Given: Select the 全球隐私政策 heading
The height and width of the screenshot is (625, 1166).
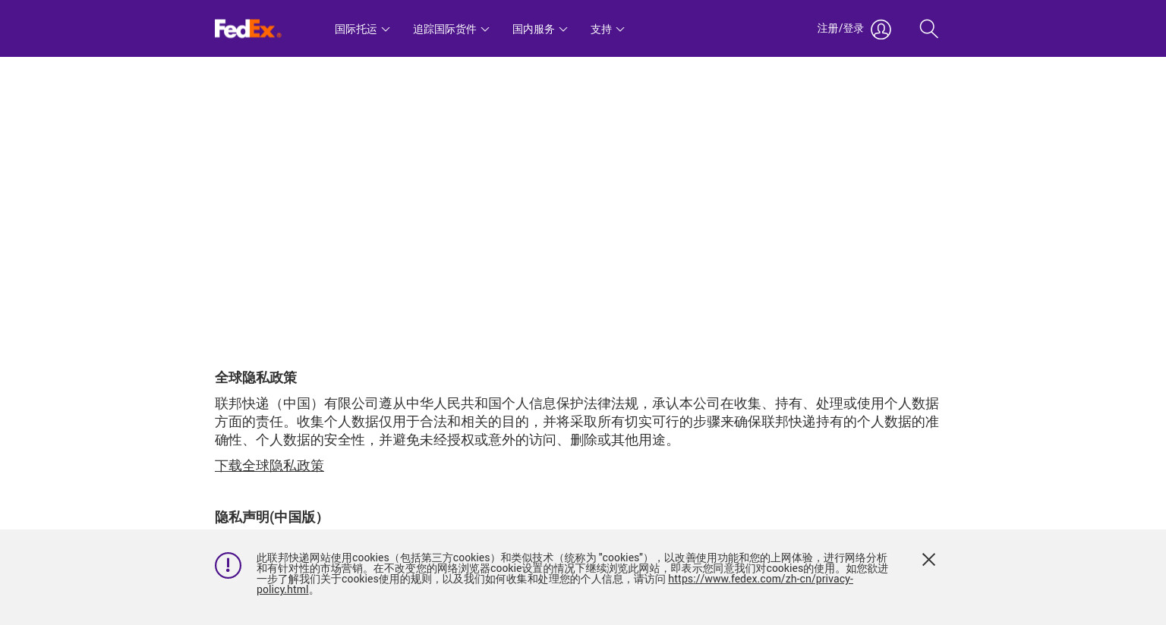Looking at the screenshot, I should (256, 378).
